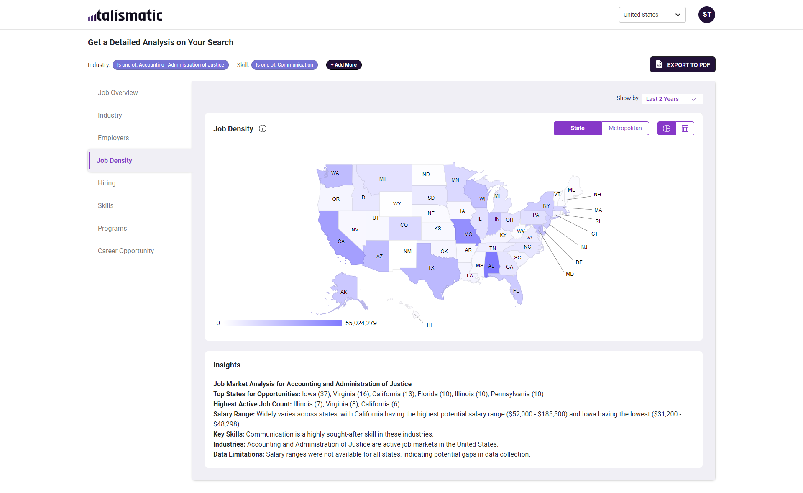Switch to chart view icon
Screen dimensions: 803x493
tap(667, 128)
